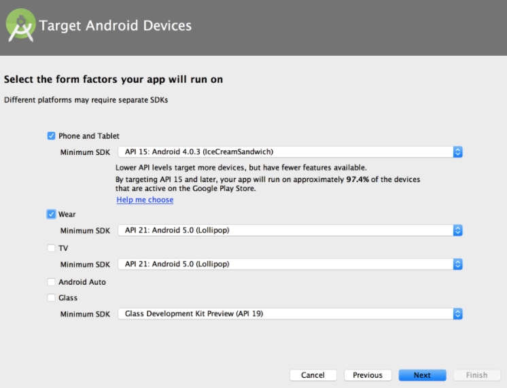This screenshot has width=507, height=388.
Task: Click the 97.4% device coverage text
Action: (x=357, y=179)
